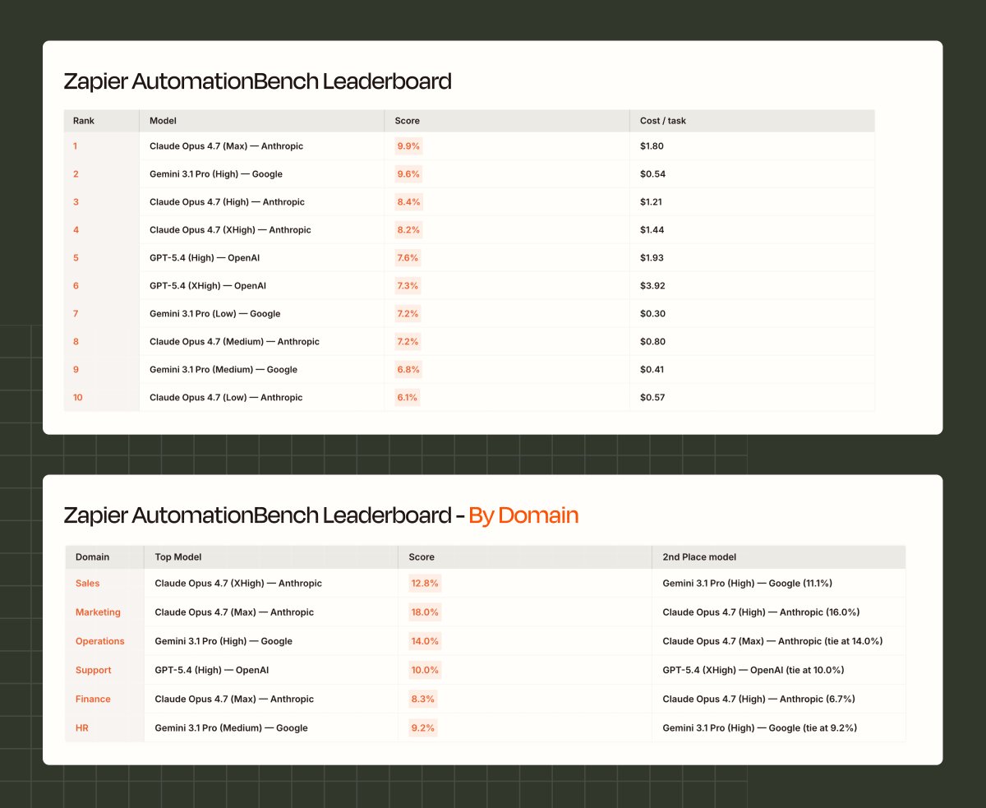
Task: Select Claude Opus 4.7 (High) — Anthropic (16.0%) cell
Action: pyautogui.click(x=779, y=612)
